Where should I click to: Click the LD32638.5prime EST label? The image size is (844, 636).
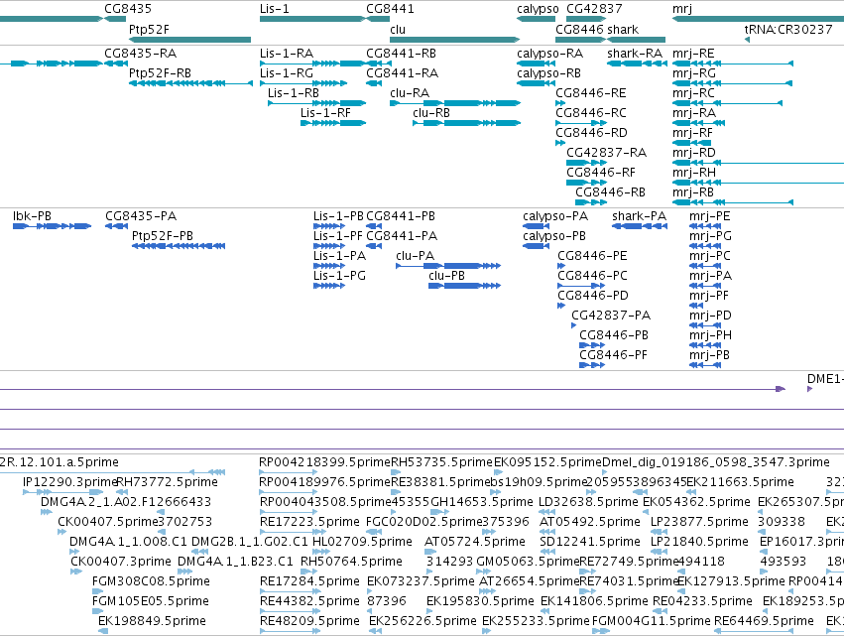(589, 502)
